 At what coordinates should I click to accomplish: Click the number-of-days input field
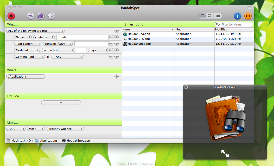[81, 50]
